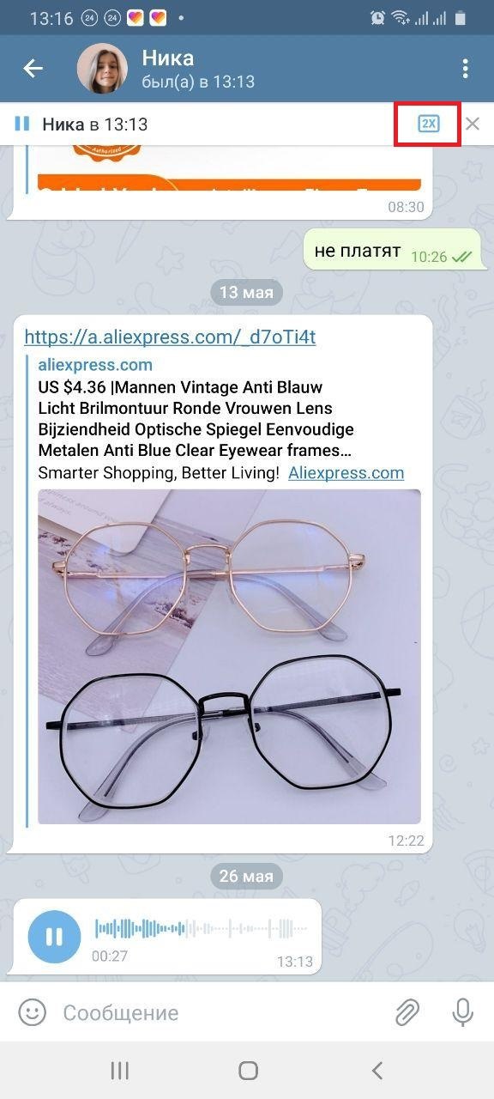Pause audio in the top player bar

click(21, 124)
